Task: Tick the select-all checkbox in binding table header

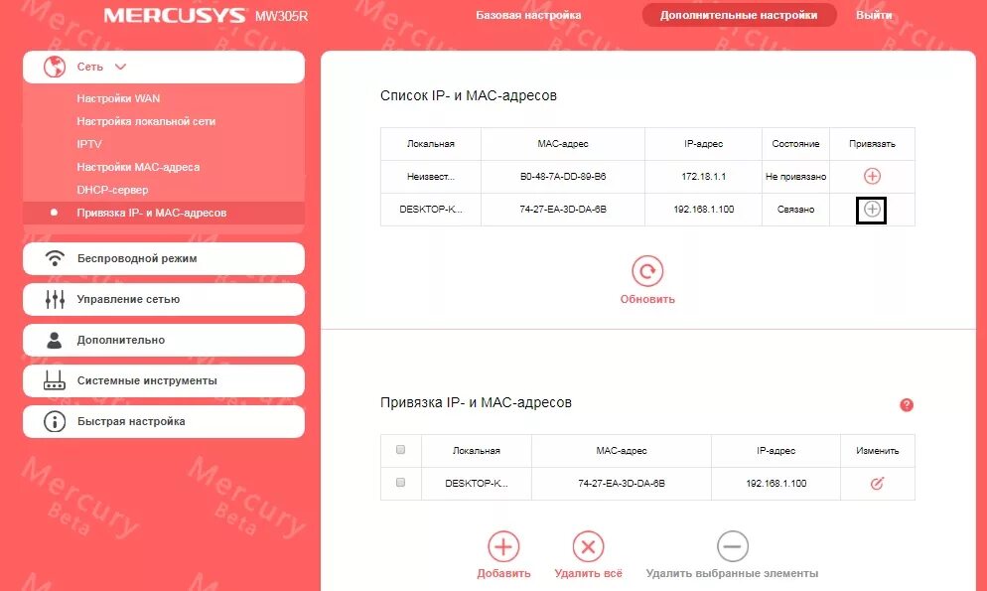Action: (400, 449)
